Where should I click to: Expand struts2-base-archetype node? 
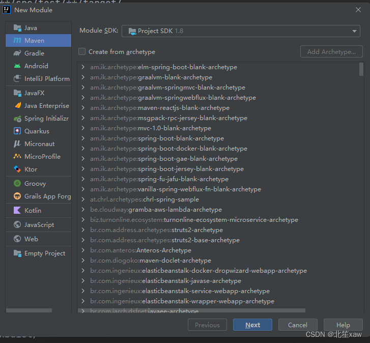tap(83, 240)
